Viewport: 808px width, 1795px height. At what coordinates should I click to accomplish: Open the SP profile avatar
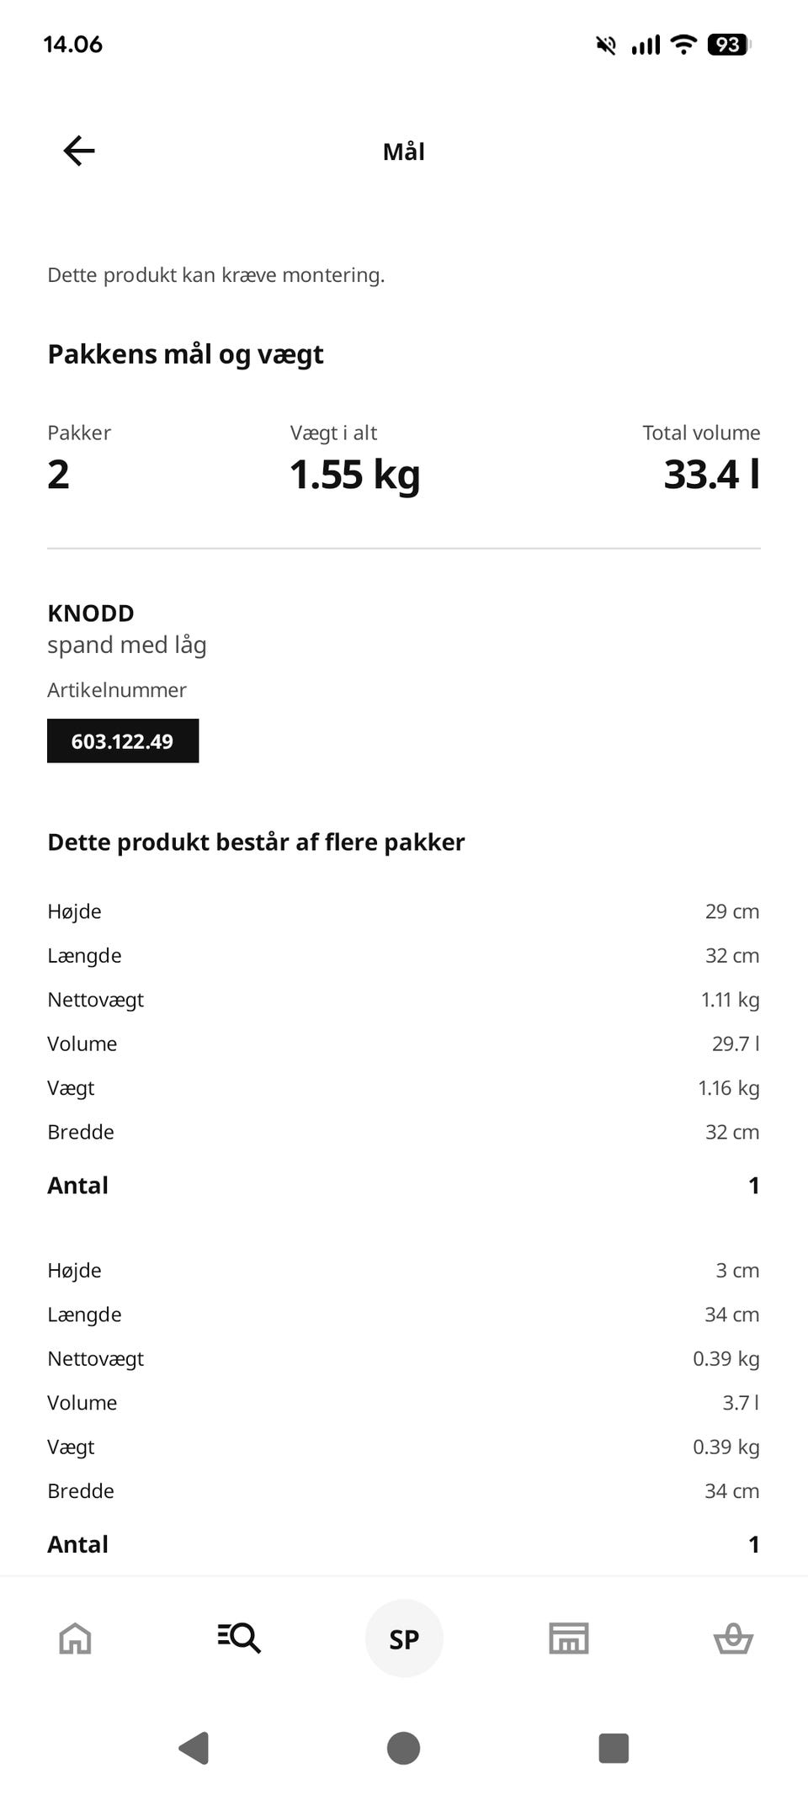point(404,1638)
